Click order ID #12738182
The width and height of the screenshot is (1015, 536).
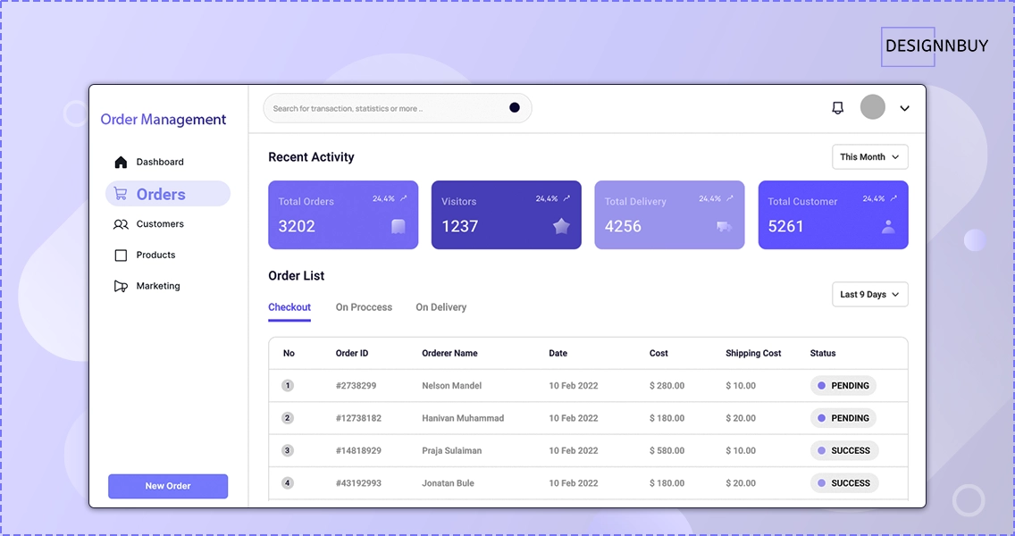click(358, 418)
